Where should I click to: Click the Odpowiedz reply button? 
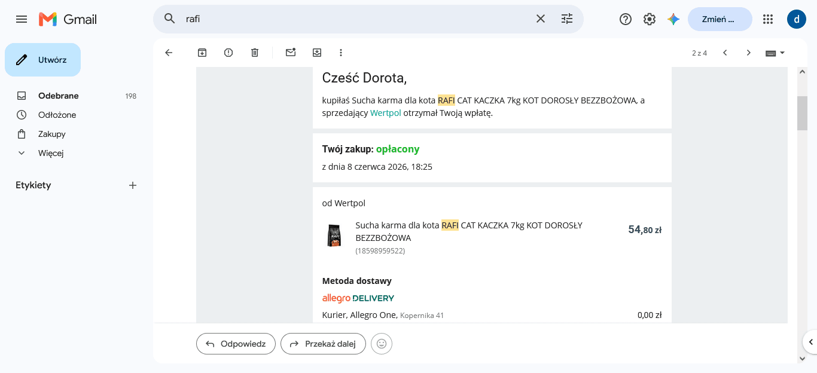[236, 344]
